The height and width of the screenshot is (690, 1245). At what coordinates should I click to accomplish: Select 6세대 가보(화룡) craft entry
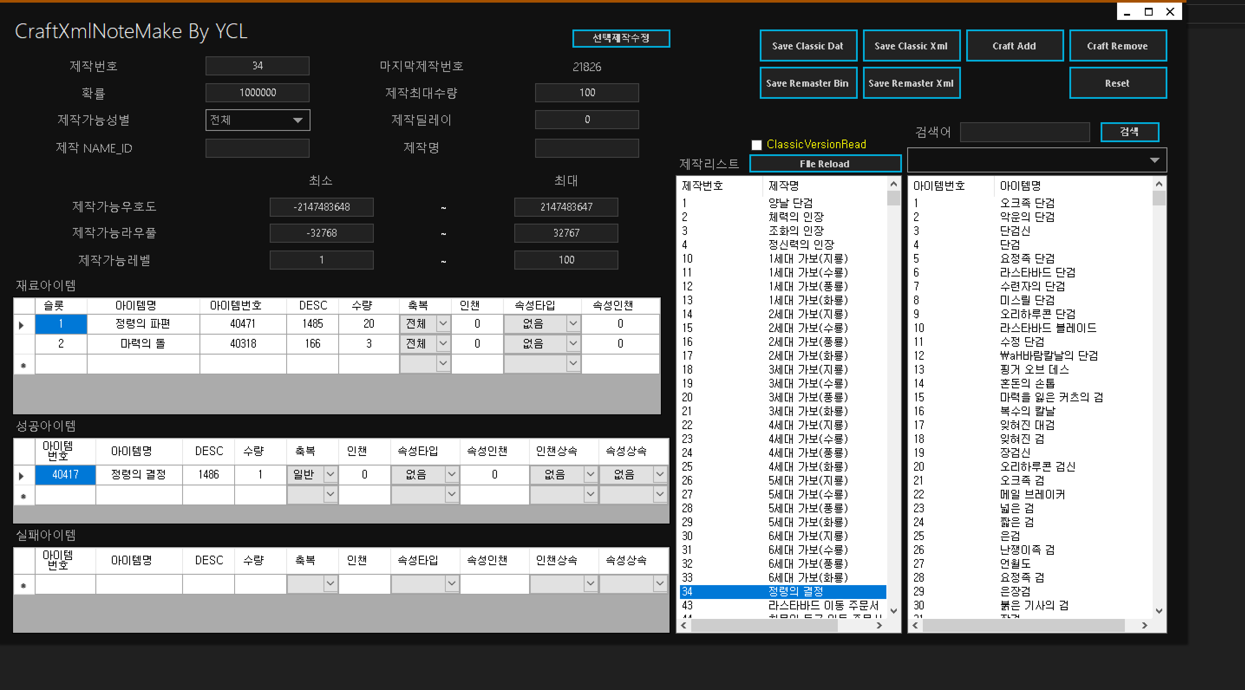[x=783, y=577]
